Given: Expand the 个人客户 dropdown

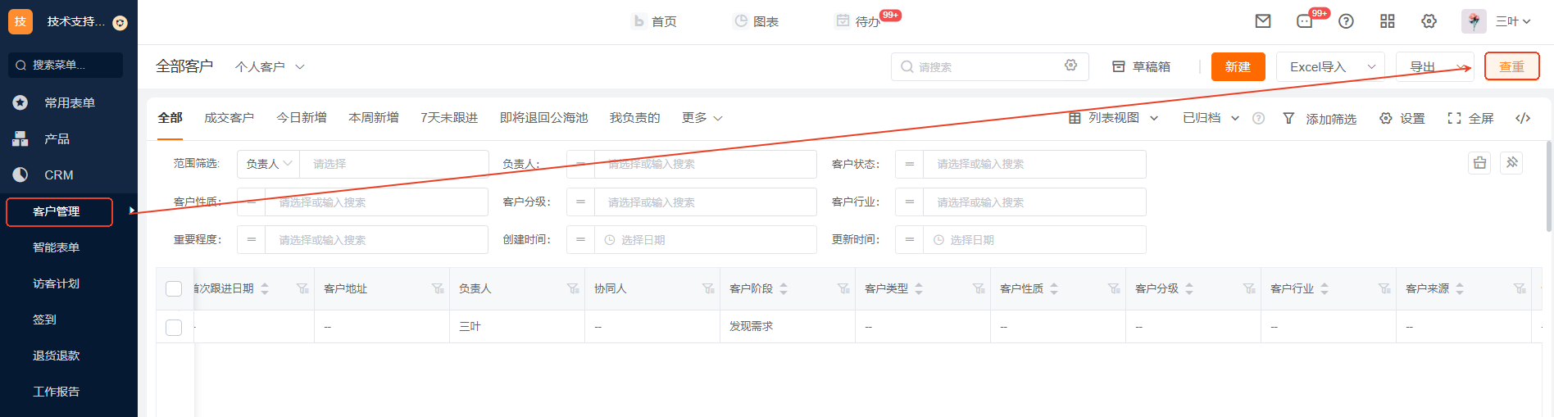Looking at the screenshot, I should coord(270,66).
